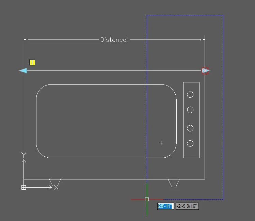Select the right foot of the microwave
This screenshot has width=255, height=221.
(x=174, y=183)
